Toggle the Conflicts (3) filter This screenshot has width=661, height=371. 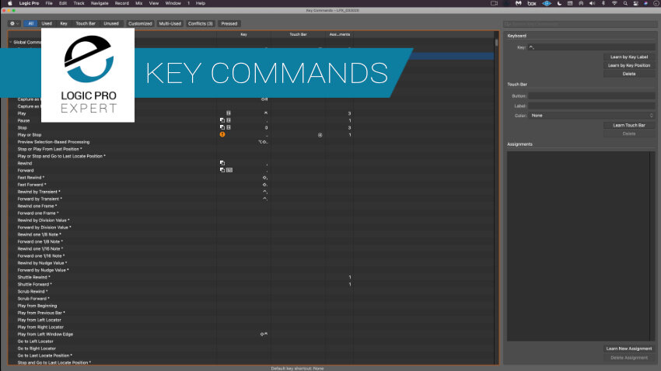(200, 23)
